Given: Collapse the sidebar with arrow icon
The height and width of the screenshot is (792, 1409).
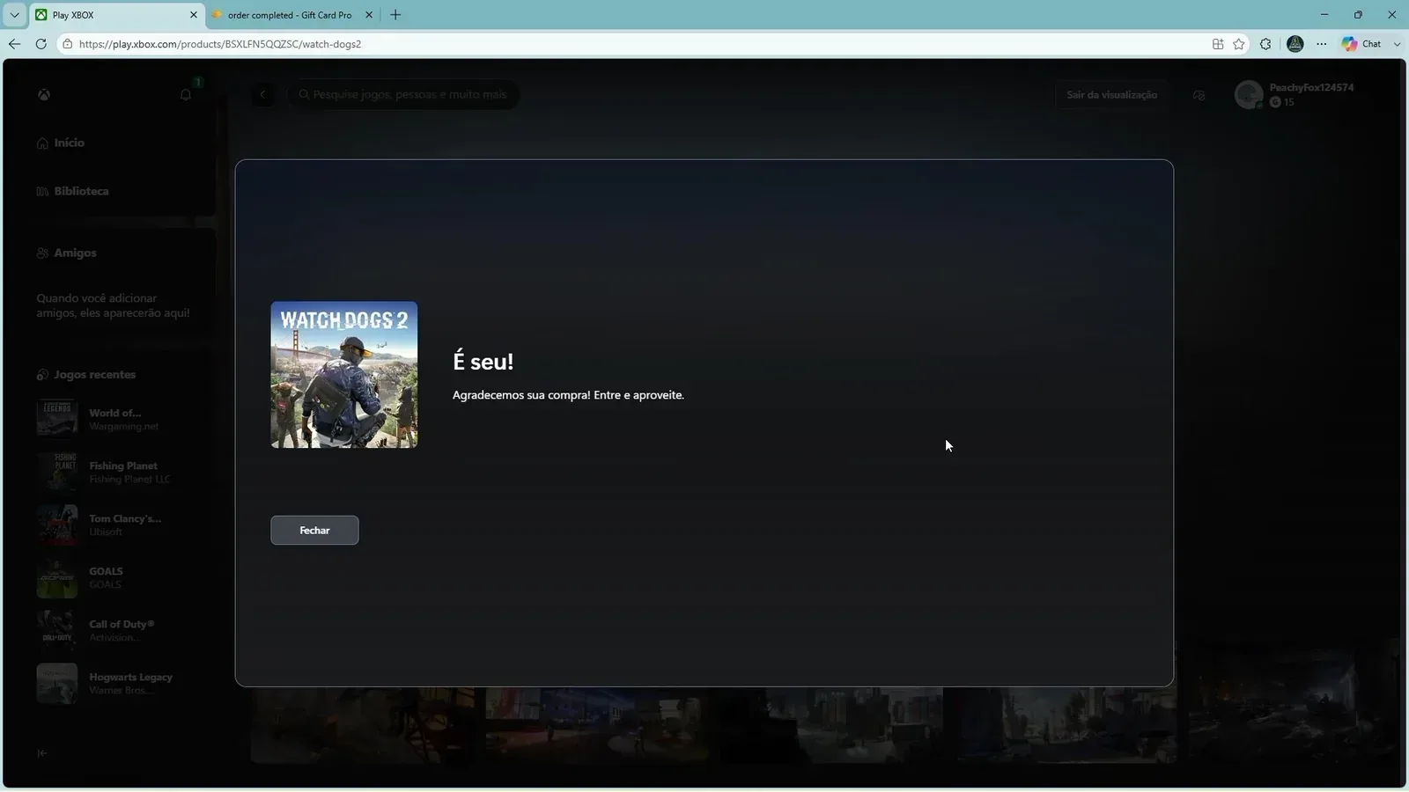Looking at the screenshot, I should [x=42, y=753].
